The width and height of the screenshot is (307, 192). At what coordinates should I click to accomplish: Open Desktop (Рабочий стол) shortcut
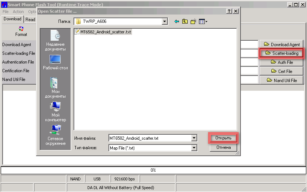[x=55, y=62]
